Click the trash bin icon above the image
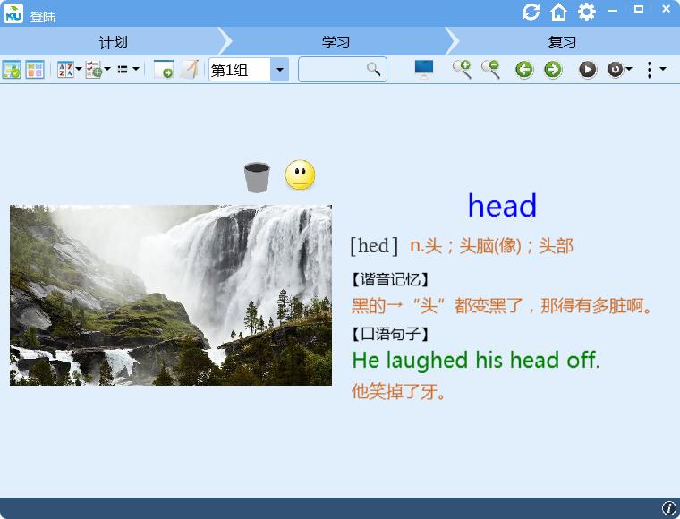 click(x=257, y=177)
